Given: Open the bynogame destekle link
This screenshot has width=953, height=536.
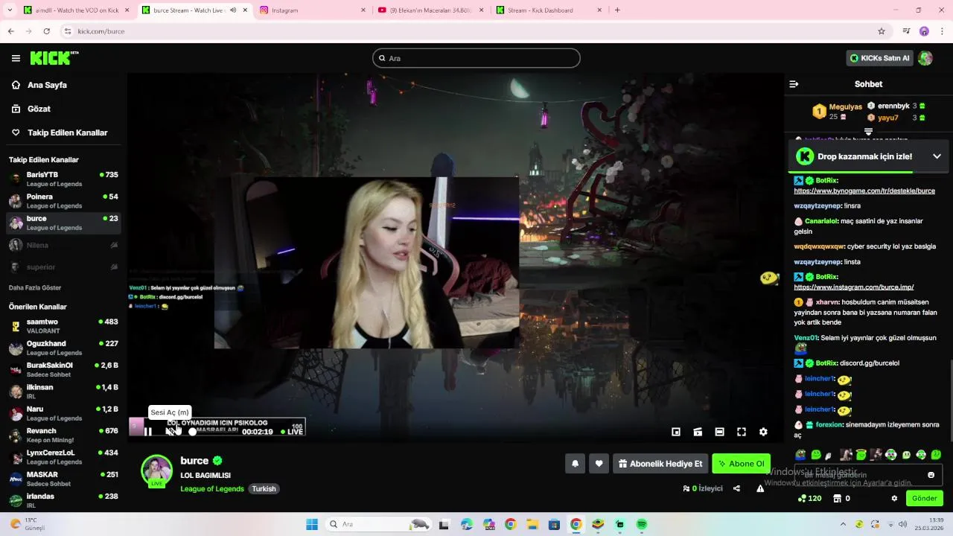Looking at the screenshot, I should [864, 191].
